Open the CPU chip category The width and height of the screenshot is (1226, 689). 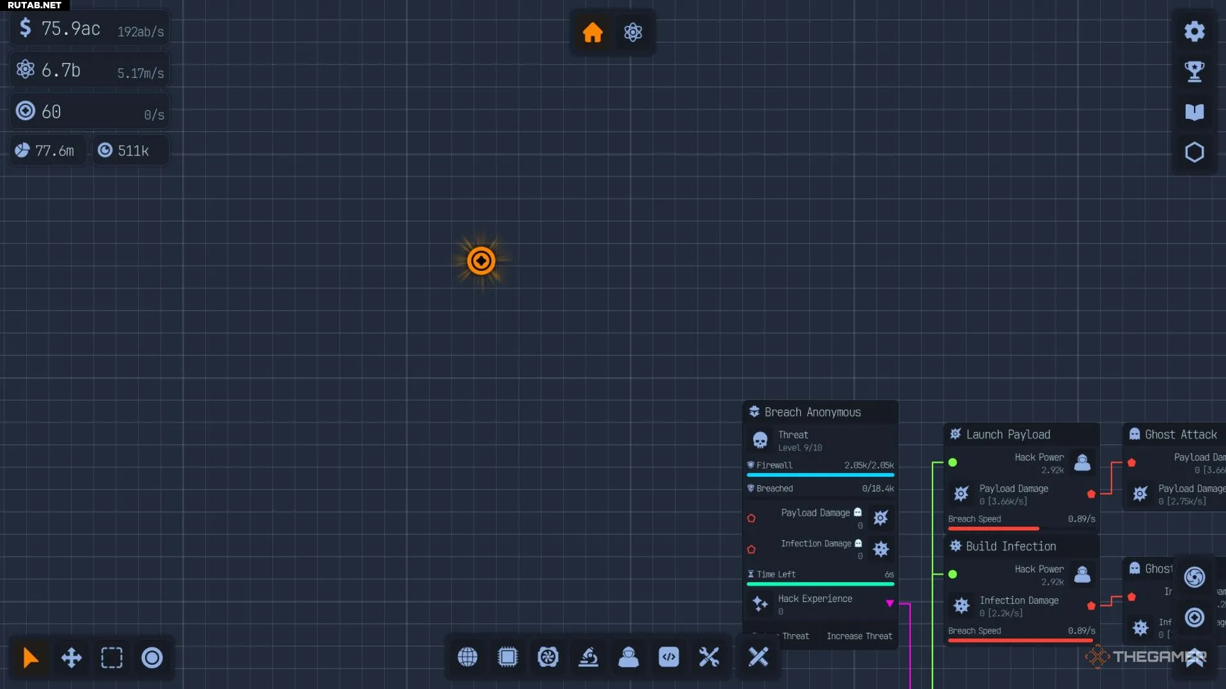coord(508,657)
